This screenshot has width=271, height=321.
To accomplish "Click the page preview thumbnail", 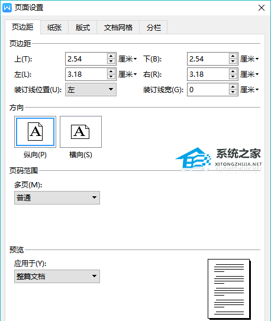I will click(x=229, y=290).
